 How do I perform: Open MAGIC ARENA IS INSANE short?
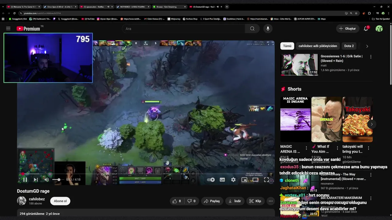(x=295, y=119)
